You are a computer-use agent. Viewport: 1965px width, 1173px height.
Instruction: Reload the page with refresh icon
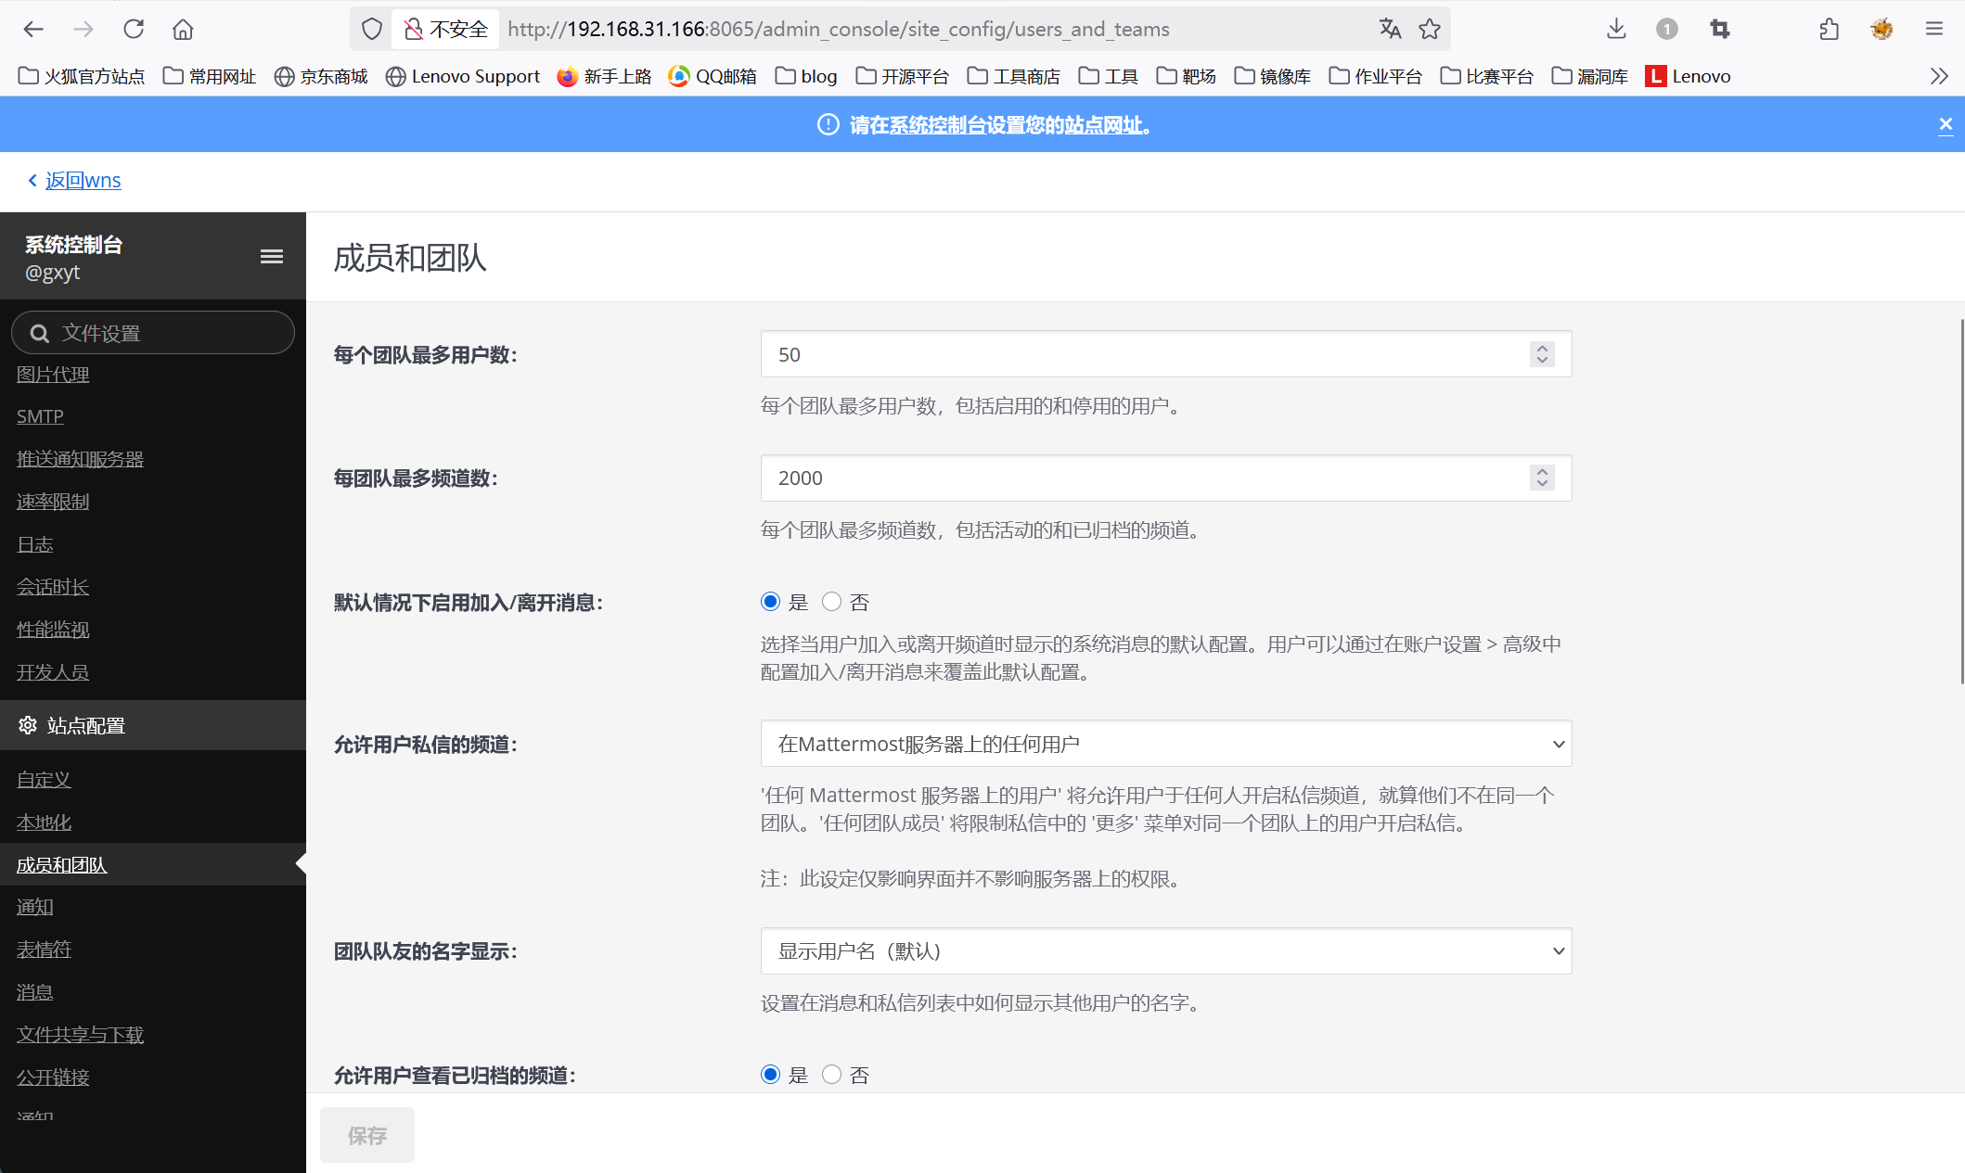pyautogui.click(x=134, y=29)
